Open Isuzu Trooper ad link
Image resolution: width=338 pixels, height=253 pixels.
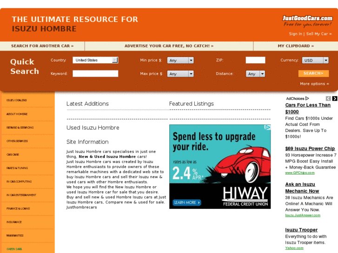(x=301, y=230)
